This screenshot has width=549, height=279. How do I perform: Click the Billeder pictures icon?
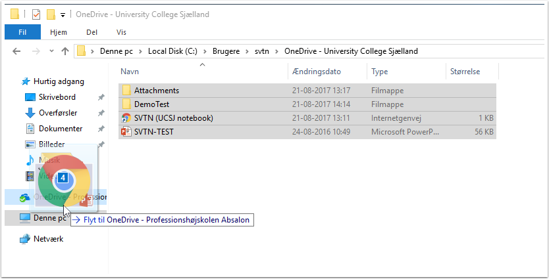tap(30, 144)
